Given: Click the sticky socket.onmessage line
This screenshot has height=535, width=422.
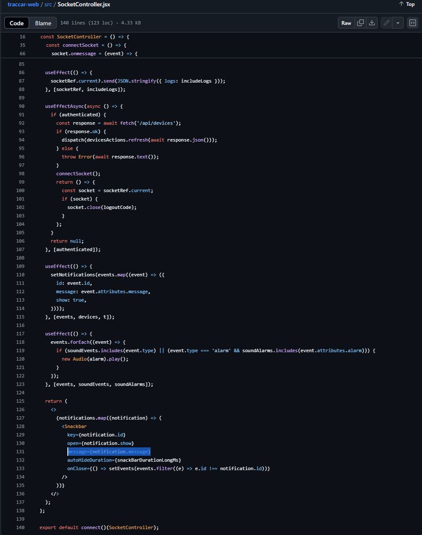Looking at the screenshot, I should coord(94,54).
